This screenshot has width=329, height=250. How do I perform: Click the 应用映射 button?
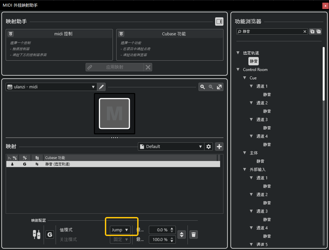coord(115,67)
